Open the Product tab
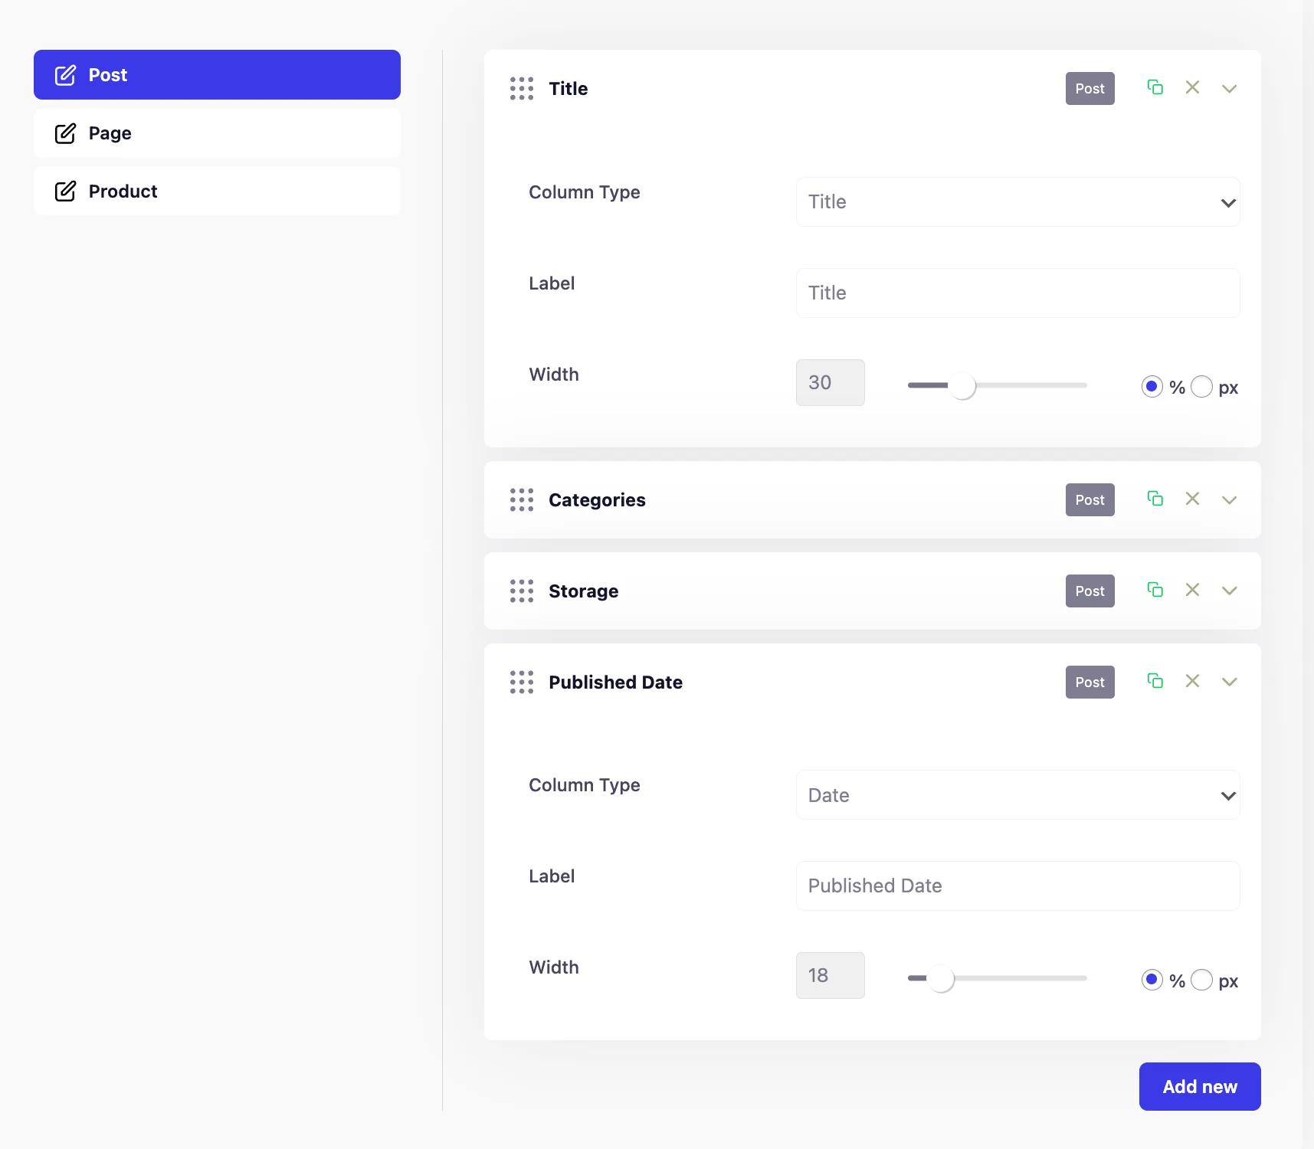1314x1149 pixels. coord(217,191)
